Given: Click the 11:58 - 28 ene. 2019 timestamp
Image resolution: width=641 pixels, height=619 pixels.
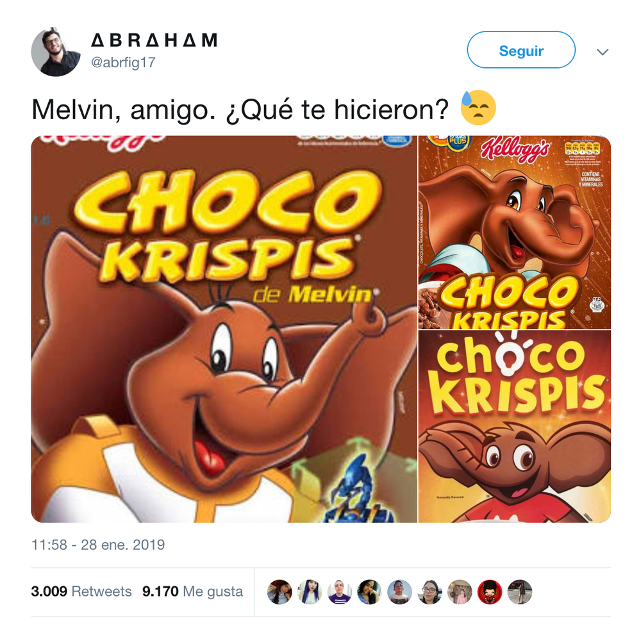Looking at the screenshot, I should (98, 545).
